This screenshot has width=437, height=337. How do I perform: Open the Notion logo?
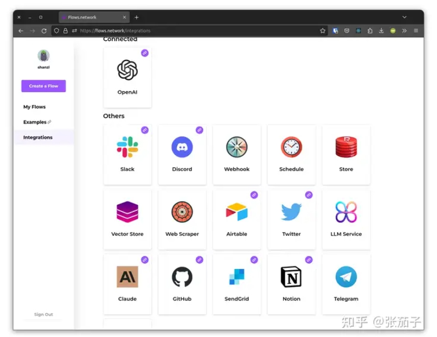pyautogui.click(x=291, y=277)
